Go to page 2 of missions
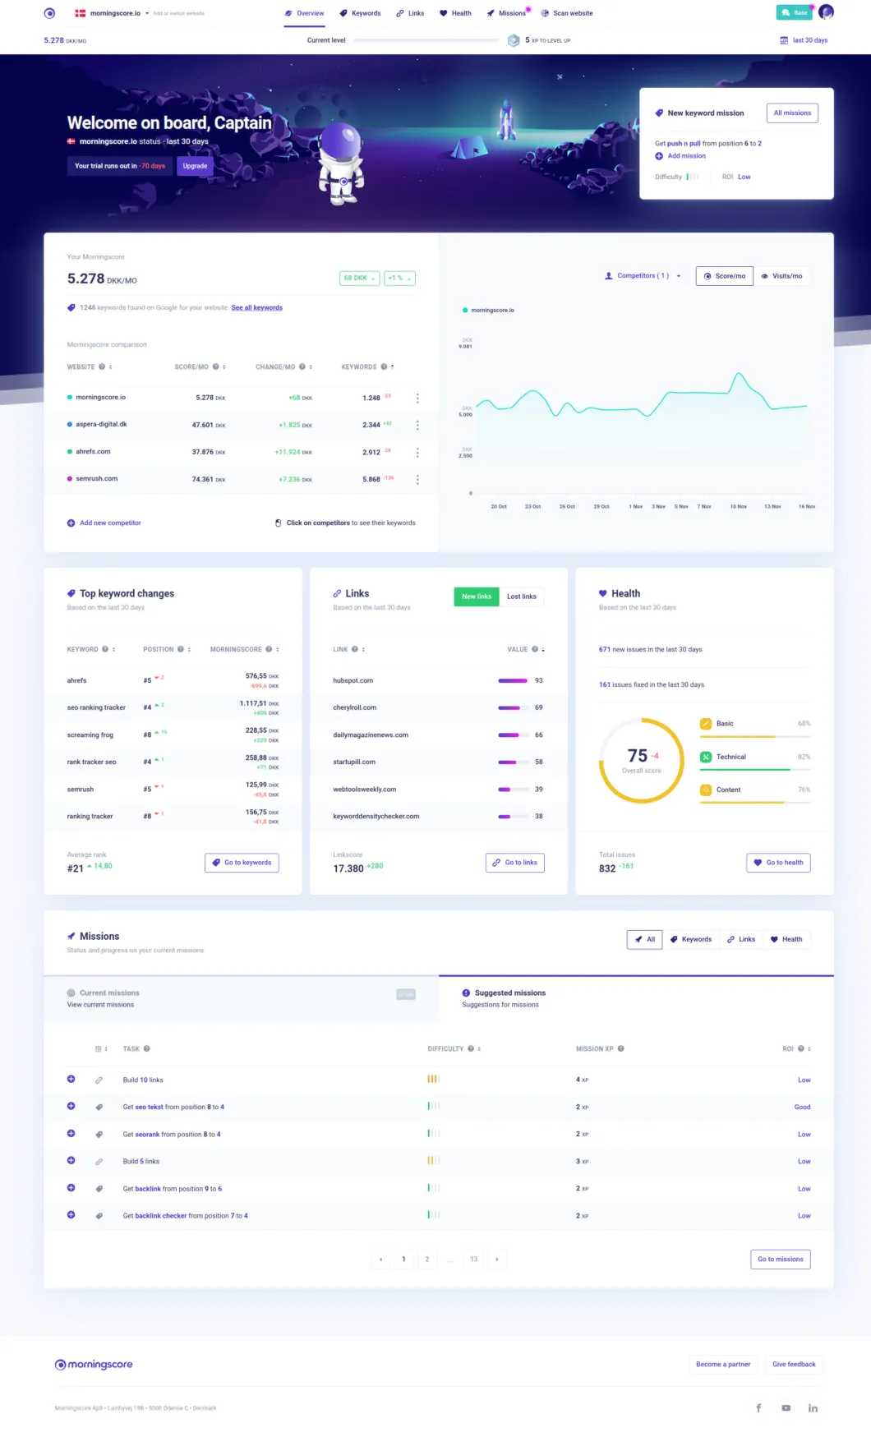Viewport: 871px width, 1437px height. point(426,1260)
